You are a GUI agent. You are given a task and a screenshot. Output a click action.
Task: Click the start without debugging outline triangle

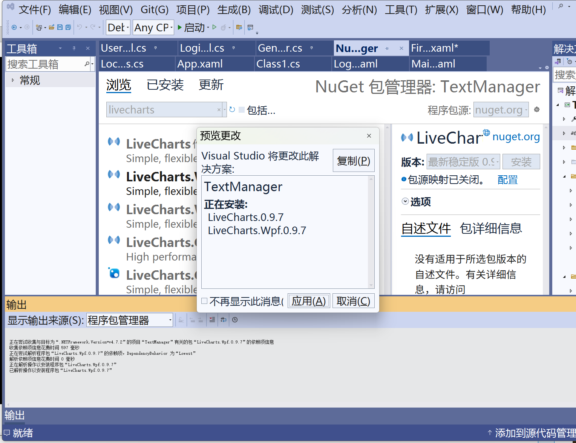[x=214, y=27]
